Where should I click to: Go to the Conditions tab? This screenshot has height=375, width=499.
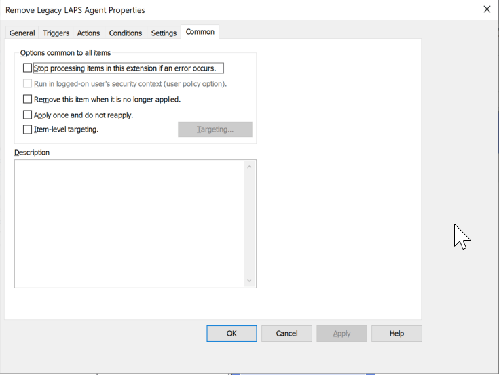coord(126,33)
